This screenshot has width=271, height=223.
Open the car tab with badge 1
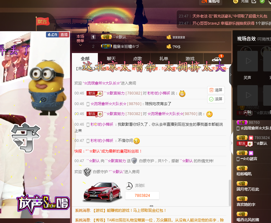tap(217, 59)
